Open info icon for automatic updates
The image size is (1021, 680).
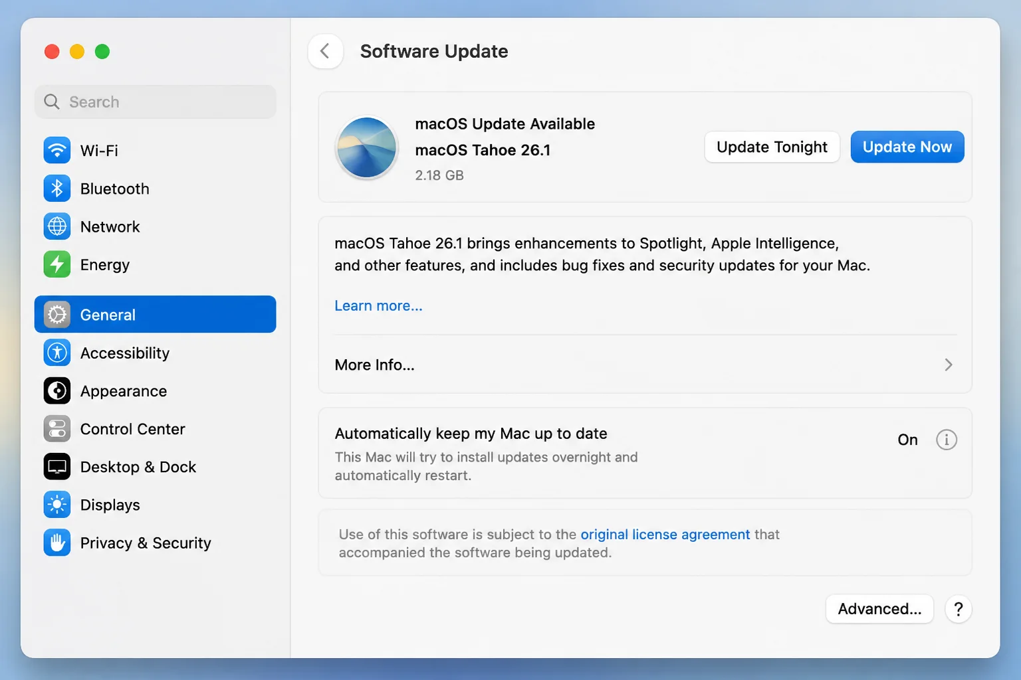(x=947, y=440)
